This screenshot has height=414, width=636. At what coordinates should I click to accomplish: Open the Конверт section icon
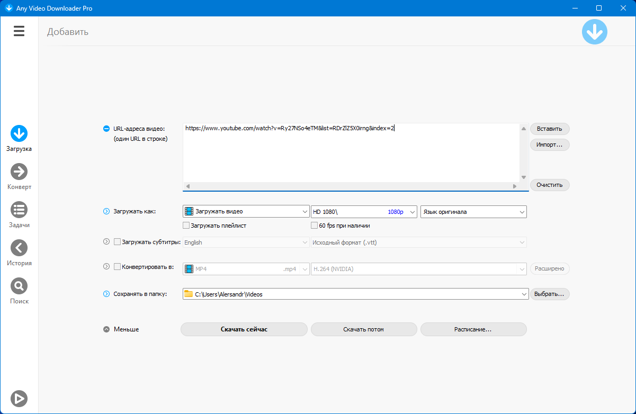point(19,172)
